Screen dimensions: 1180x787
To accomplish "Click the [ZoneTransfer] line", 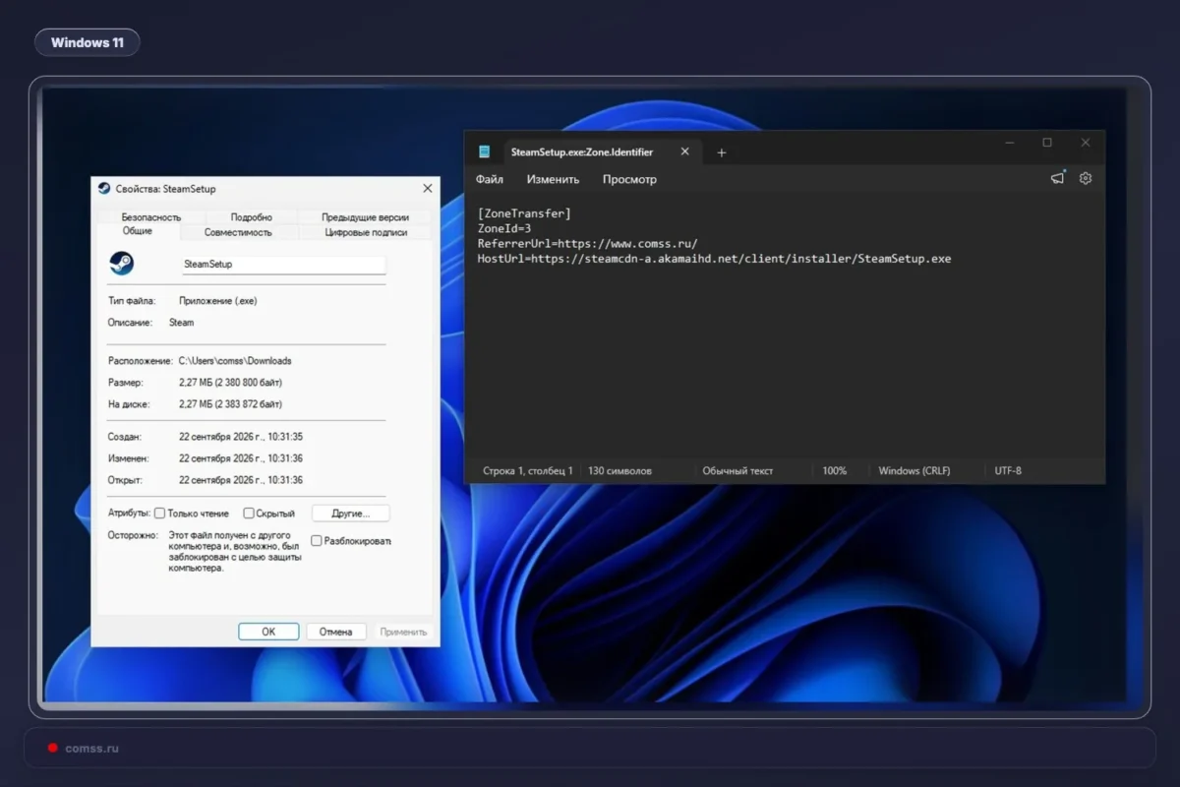I will tap(524, 213).
